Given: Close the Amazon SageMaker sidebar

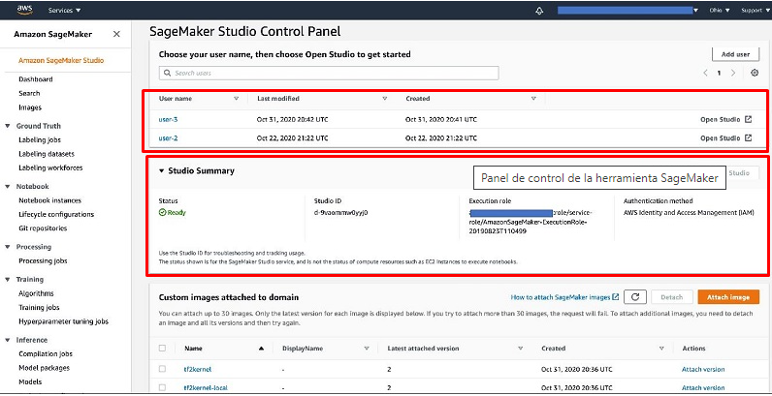Looking at the screenshot, I should coord(116,34).
